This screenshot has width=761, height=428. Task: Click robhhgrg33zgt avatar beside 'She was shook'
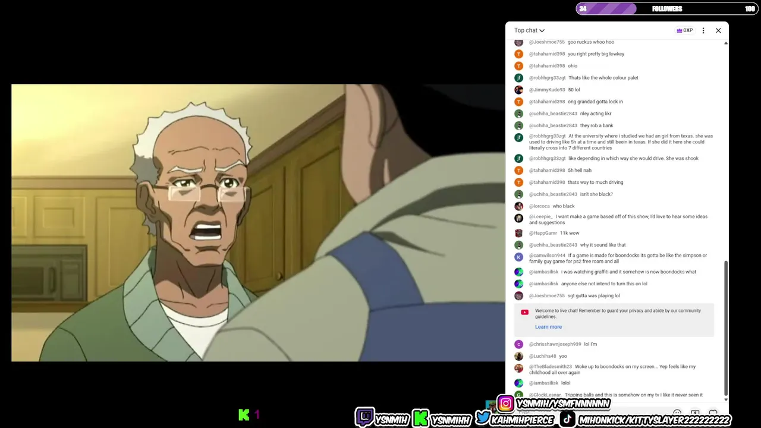pos(518,159)
